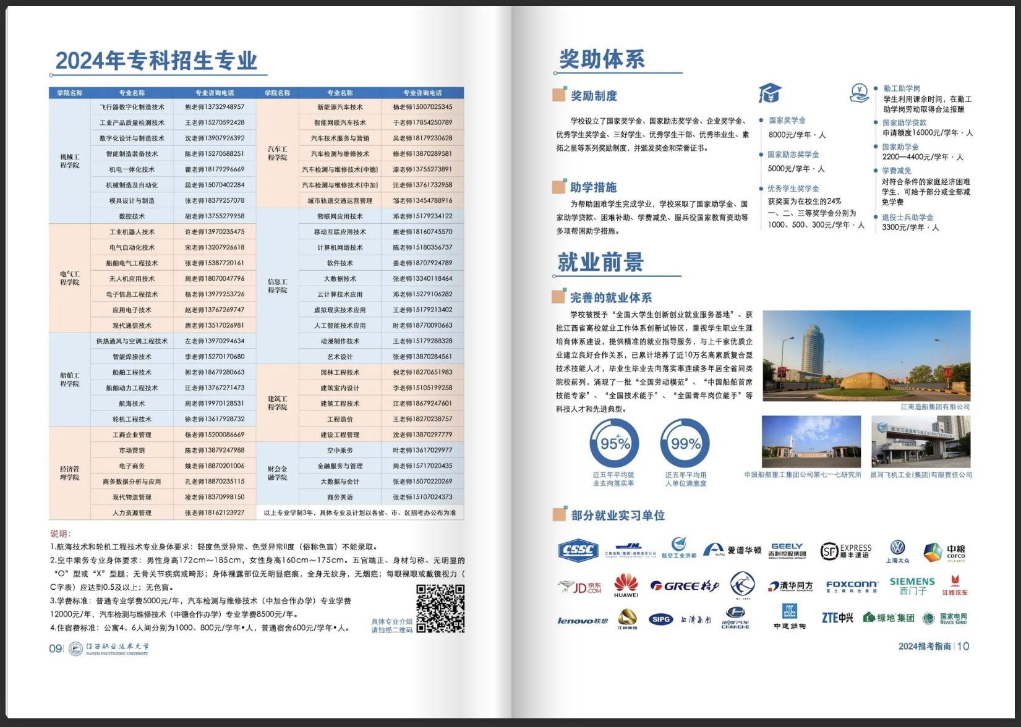Image resolution: width=1021 pixels, height=727 pixels.
Task: Click the 奖助体系 heading
Action: click(x=602, y=59)
